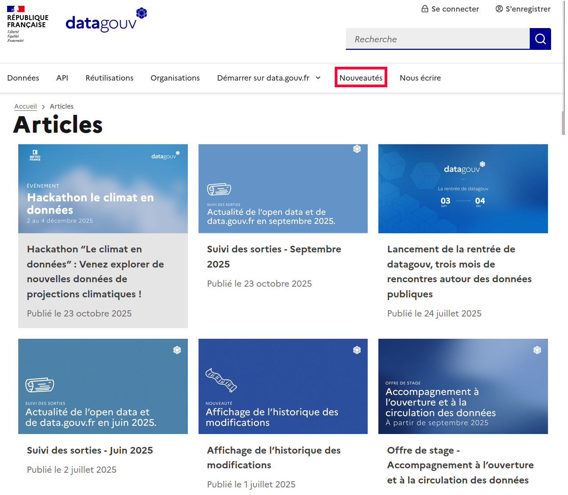Click the Accueil breadcrumb link

(x=25, y=106)
